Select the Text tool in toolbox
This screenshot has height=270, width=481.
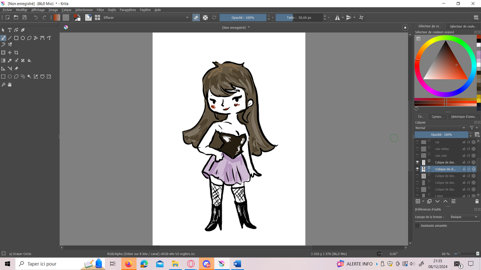coord(9,30)
